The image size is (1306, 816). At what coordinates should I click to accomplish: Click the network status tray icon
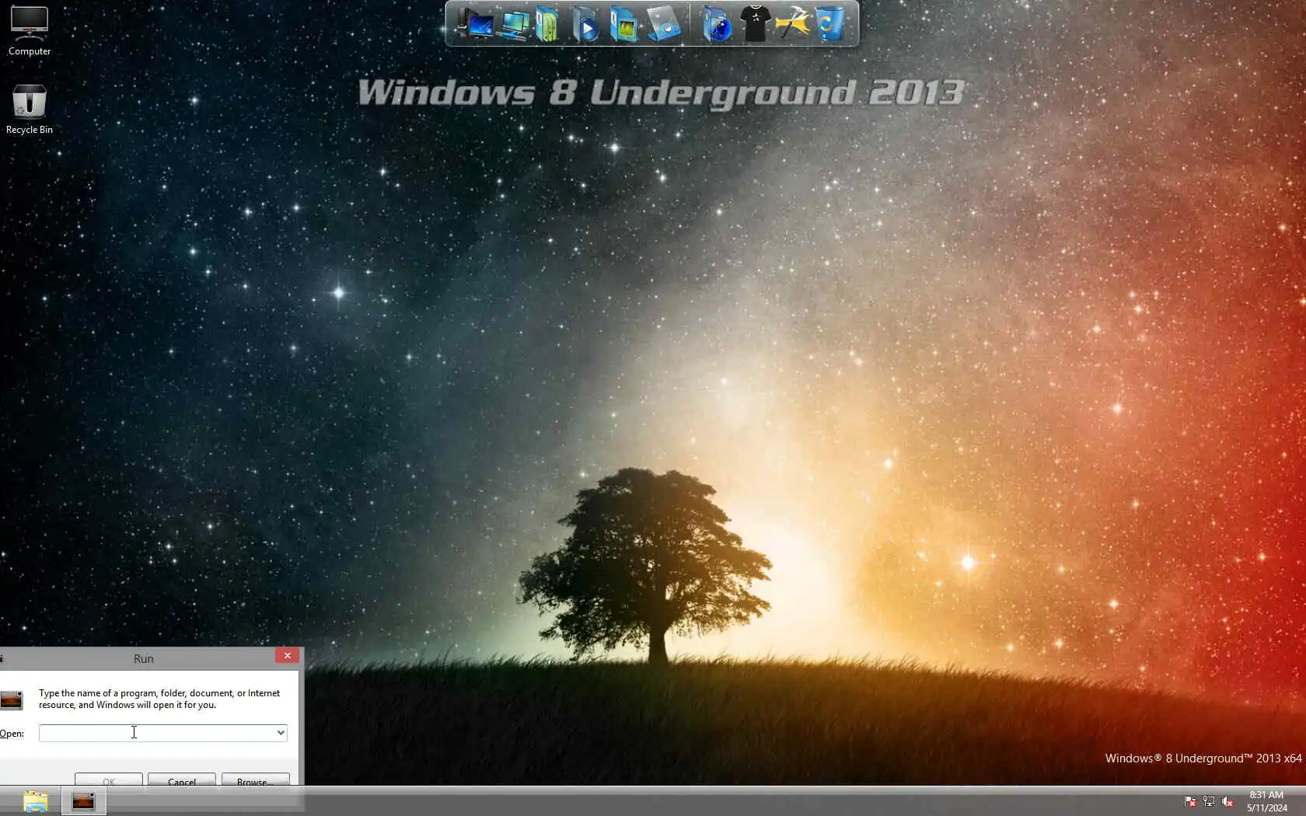coord(1209,801)
